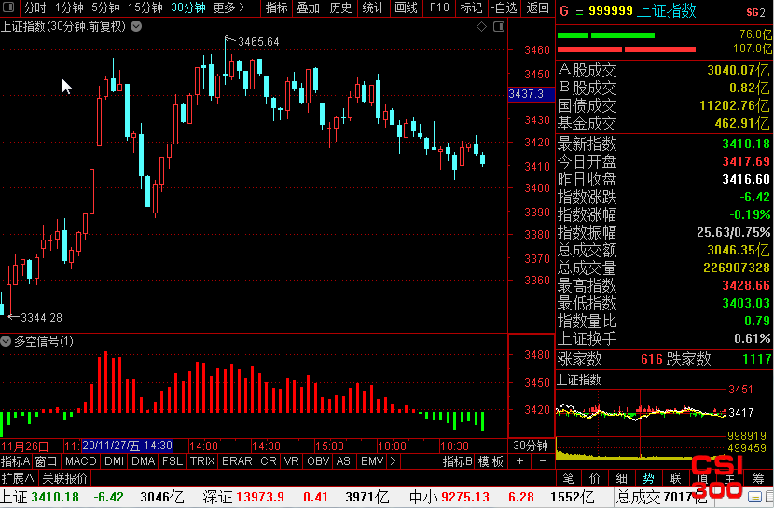Open the 统计 statistics button
This screenshot has width=774, height=508.
[x=373, y=7]
